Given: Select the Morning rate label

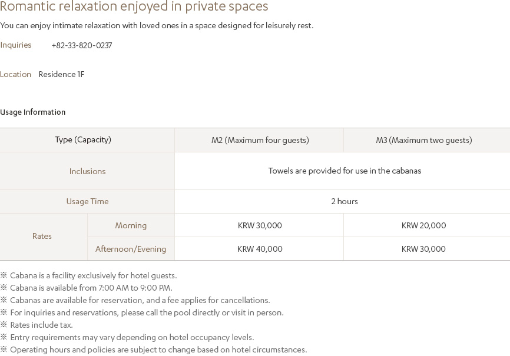Looking at the screenshot, I should [131, 225].
